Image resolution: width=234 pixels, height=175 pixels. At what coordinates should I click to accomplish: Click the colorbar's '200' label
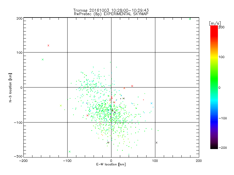pos(221,27)
